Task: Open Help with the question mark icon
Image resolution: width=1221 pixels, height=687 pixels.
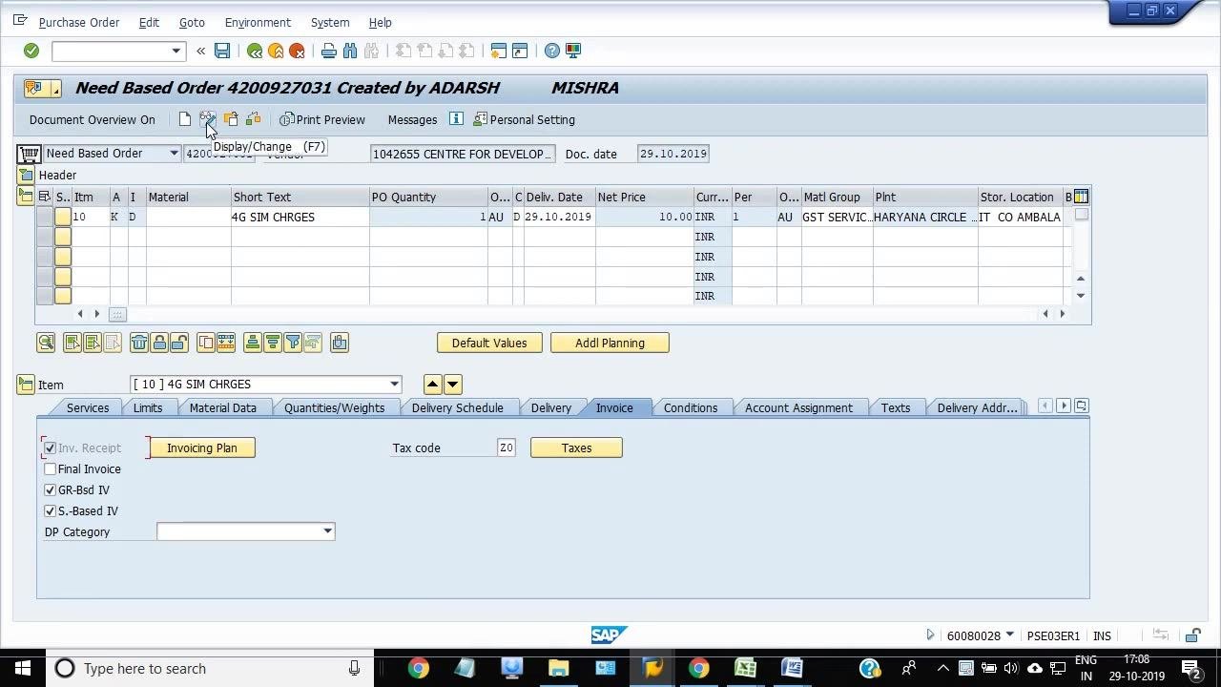Action: 552,51
